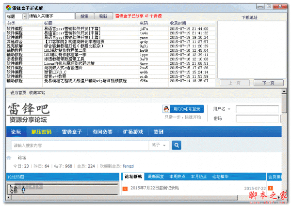Select row 易语言post营销软件开发[上篇]
291x206 pixels.
click(111, 37)
